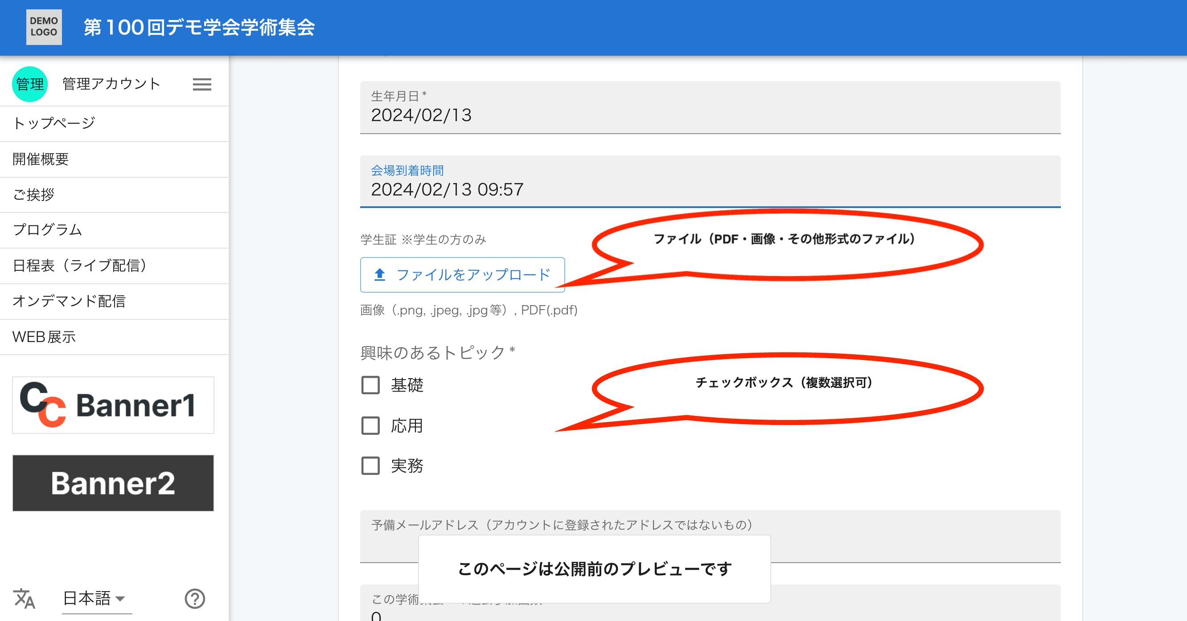The image size is (1187, 621).
Task: Click the Banner2 advertisement image
Action: 113,483
